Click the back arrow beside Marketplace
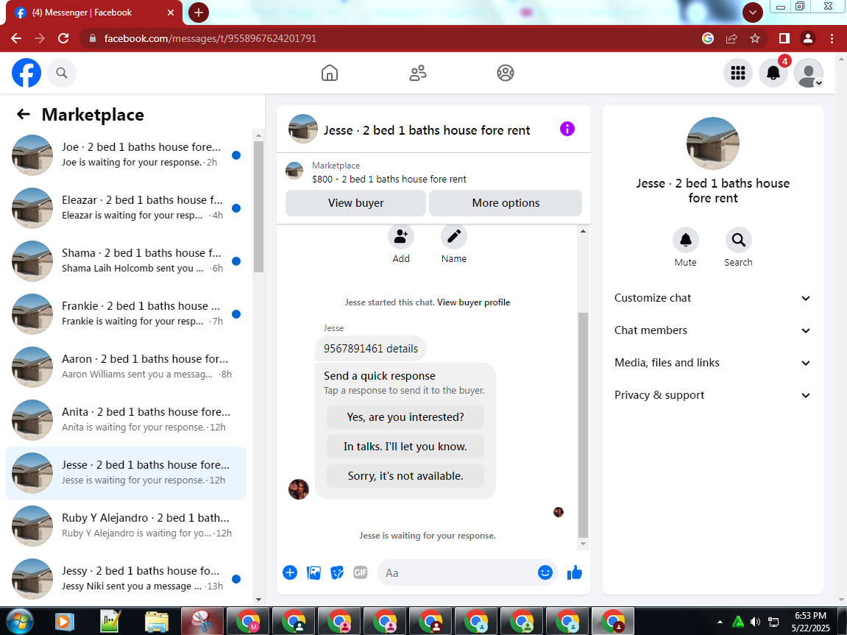 [x=24, y=114]
